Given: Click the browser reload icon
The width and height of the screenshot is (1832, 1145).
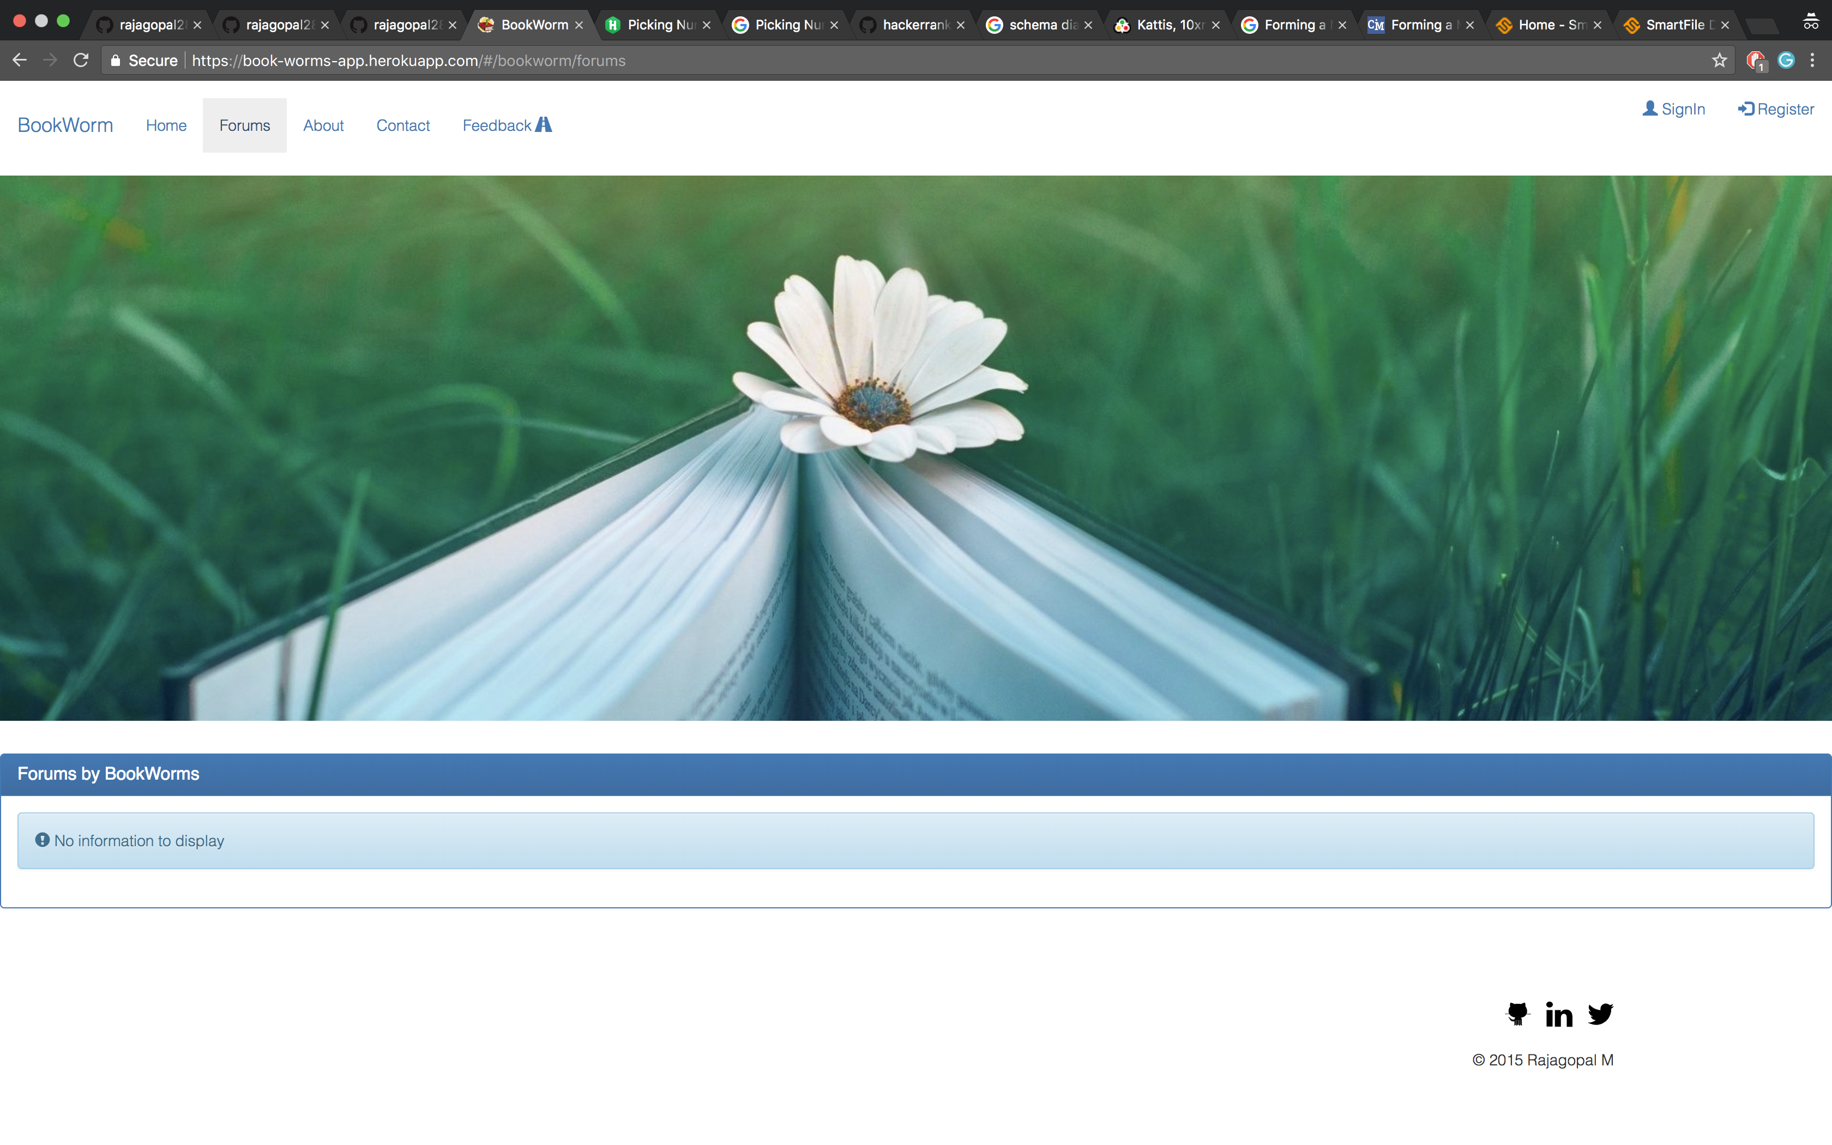Looking at the screenshot, I should (81, 61).
